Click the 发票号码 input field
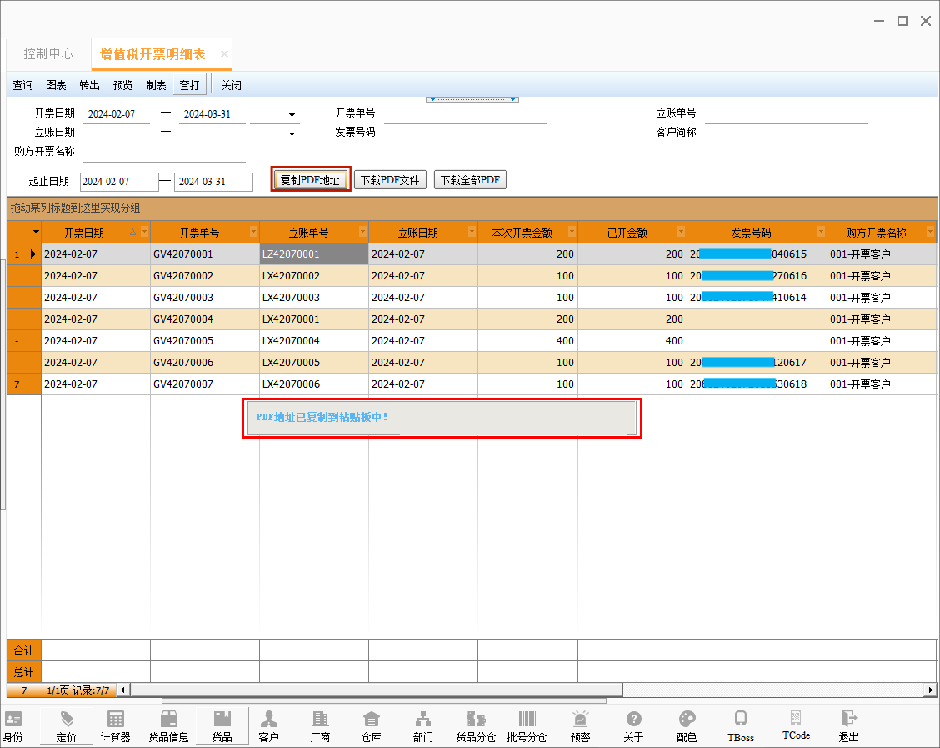 pyautogui.click(x=465, y=133)
